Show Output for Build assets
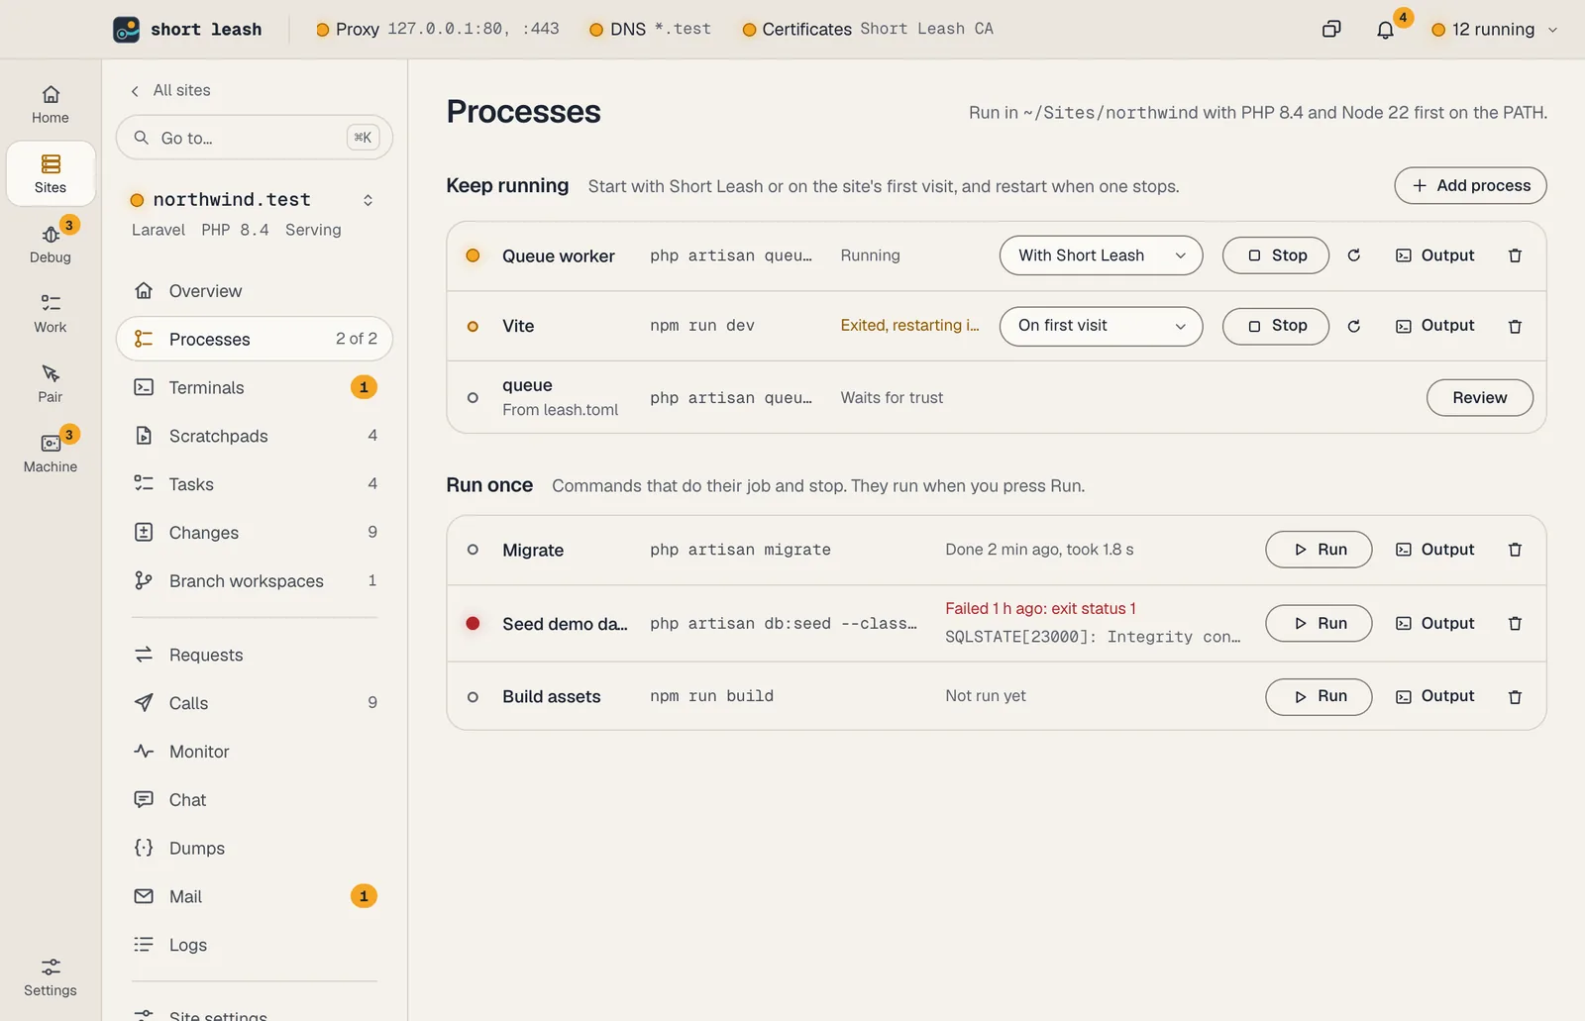This screenshot has height=1021, width=1585. click(1434, 696)
